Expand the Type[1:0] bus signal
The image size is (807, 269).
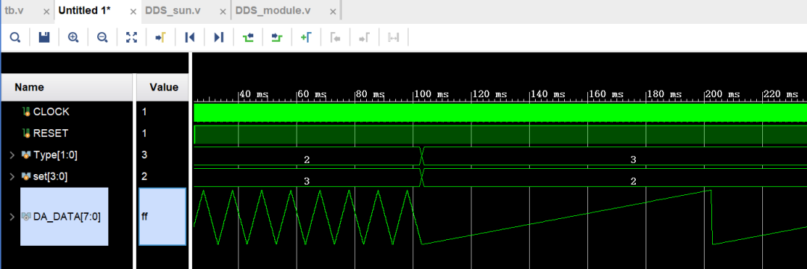click(12, 155)
